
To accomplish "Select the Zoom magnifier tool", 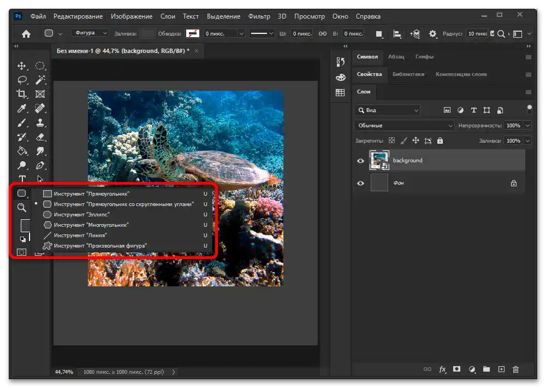I will tap(22, 208).
